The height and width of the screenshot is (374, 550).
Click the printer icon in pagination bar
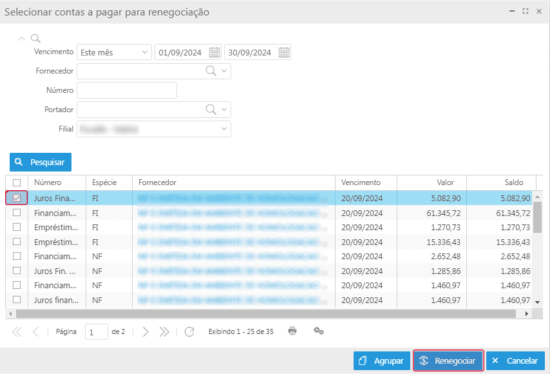292,331
